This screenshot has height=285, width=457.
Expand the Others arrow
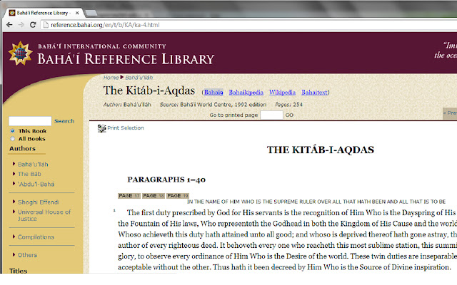[14, 255]
